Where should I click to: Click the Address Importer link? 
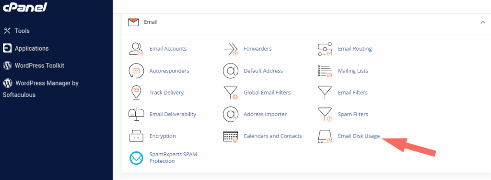(265, 114)
